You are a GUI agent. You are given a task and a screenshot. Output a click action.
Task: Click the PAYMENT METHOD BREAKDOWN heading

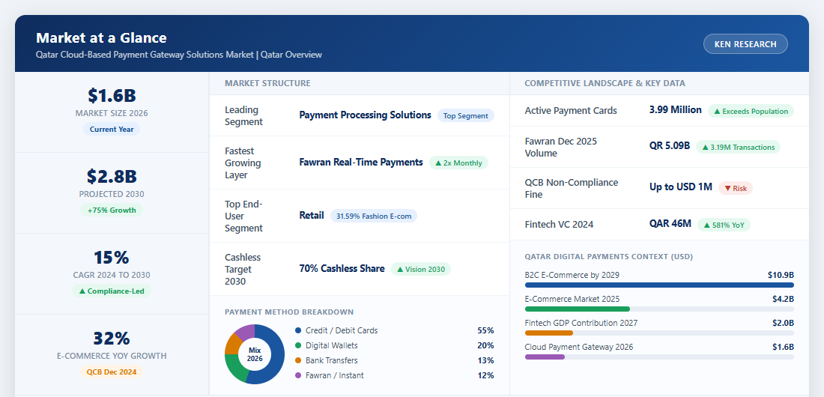point(289,312)
